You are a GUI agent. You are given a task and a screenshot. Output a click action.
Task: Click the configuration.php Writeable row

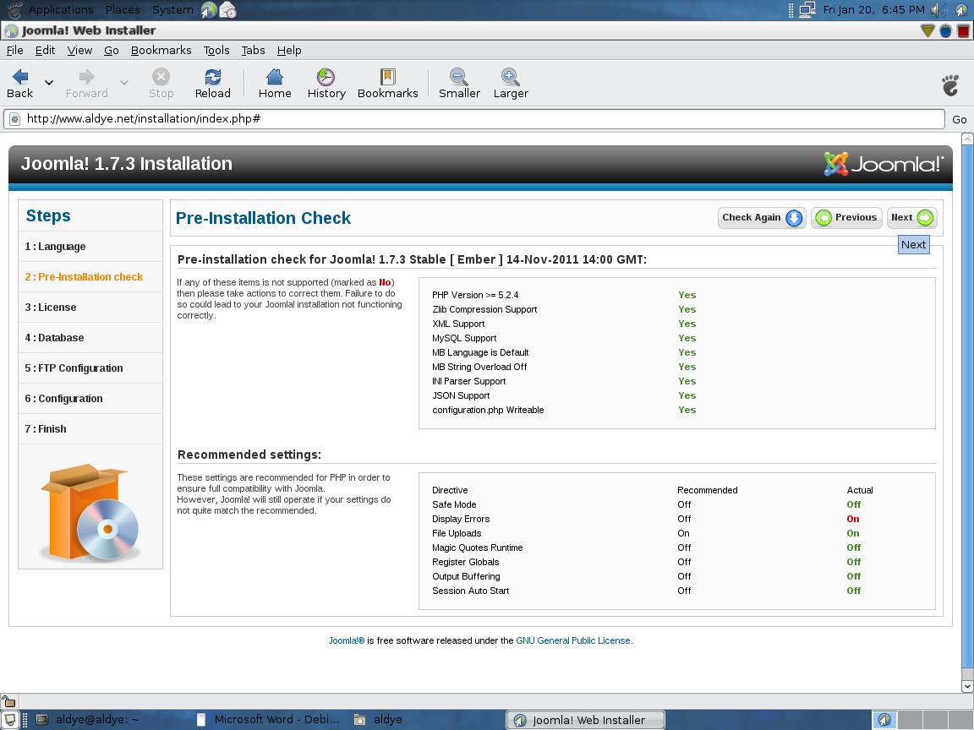click(x=677, y=410)
